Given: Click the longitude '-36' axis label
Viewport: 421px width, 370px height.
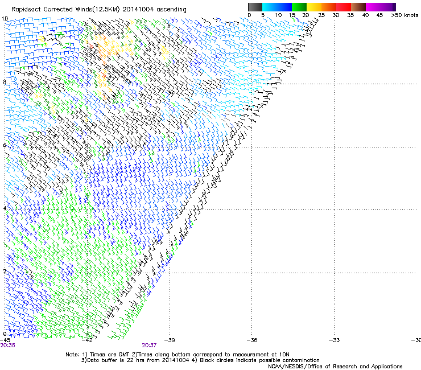Looking at the screenshot, I should [x=252, y=340].
